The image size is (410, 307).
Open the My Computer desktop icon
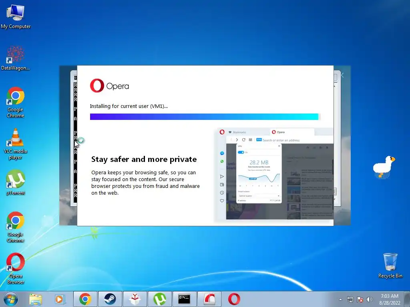click(16, 17)
